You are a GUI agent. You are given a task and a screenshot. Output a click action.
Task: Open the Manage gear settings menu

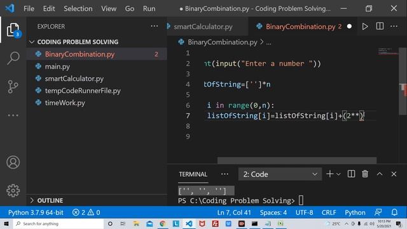click(x=13, y=191)
